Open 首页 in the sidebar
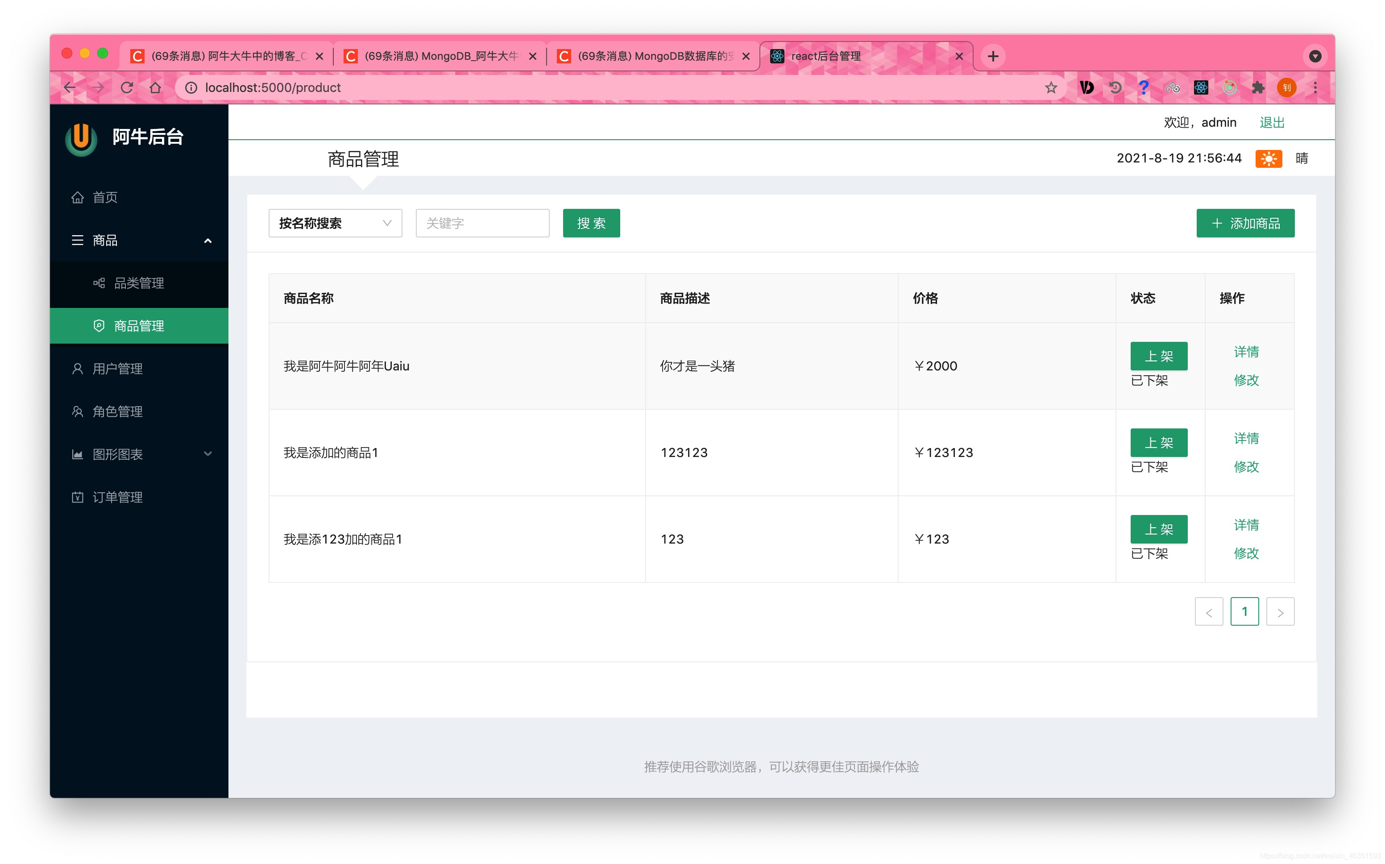The height and width of the screenshot is (864, 1385). point(139,197)
